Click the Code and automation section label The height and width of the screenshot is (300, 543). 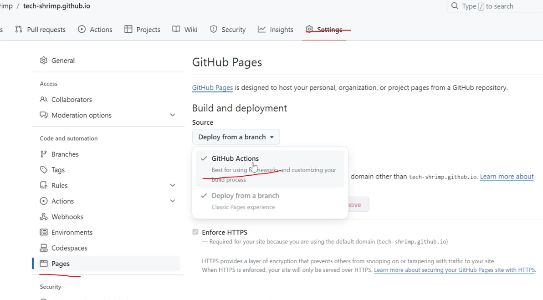coord(69,138)
